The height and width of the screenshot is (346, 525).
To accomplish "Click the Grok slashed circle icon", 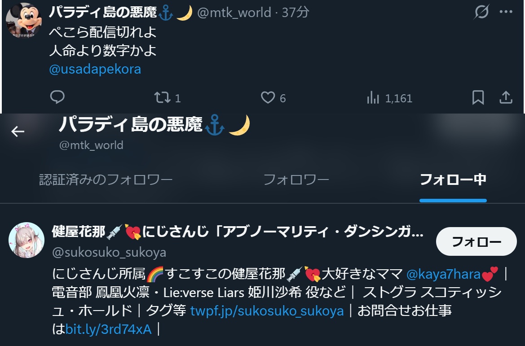I will pos(482,12).
